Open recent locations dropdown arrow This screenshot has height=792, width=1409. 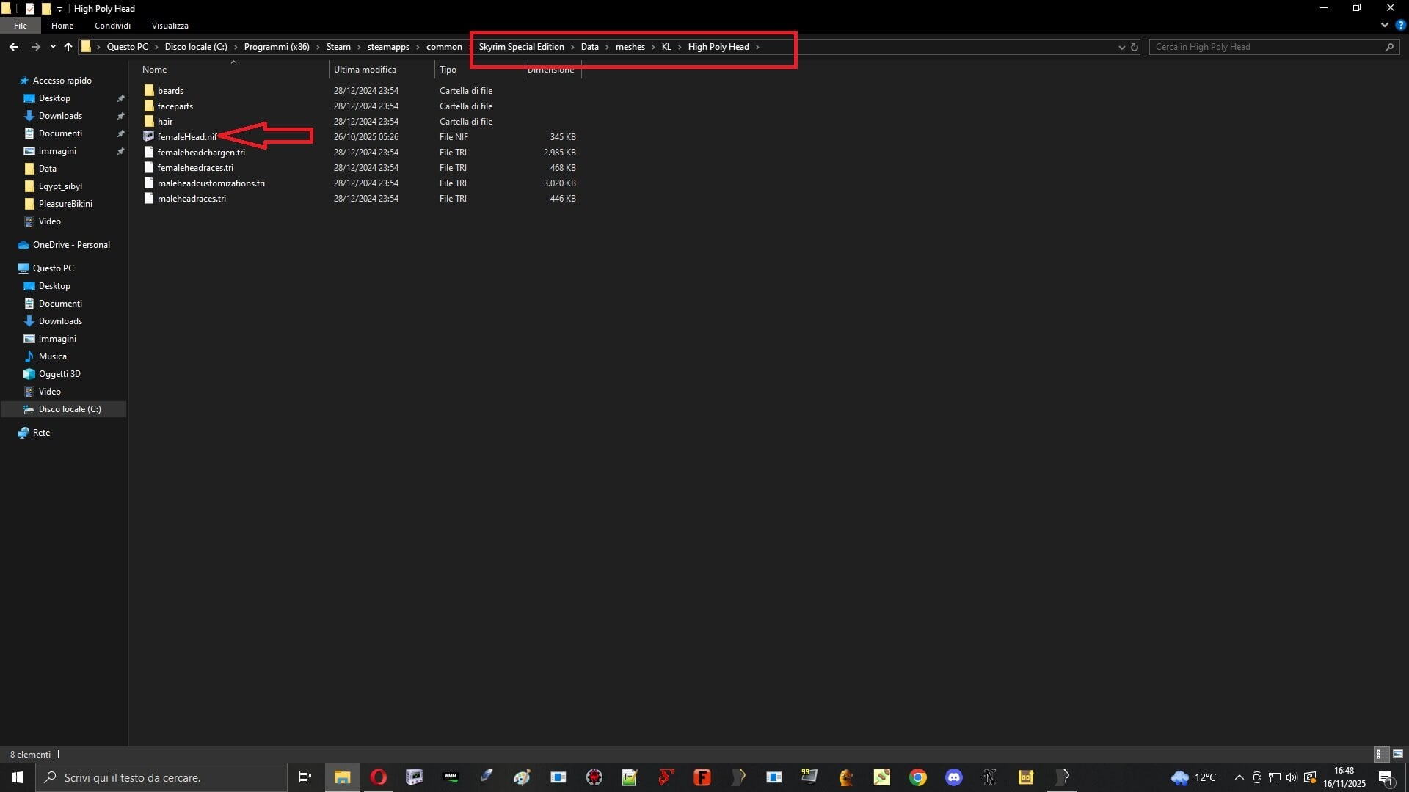53,47
